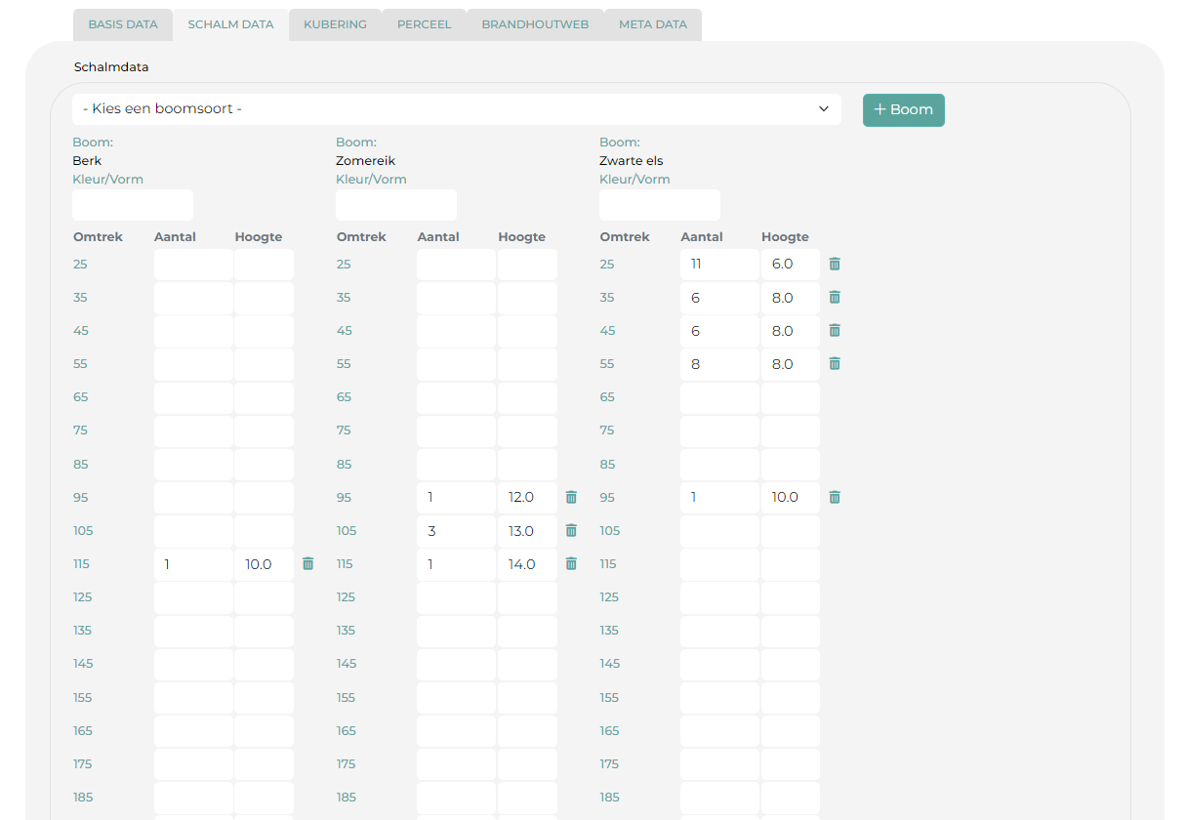Show the Meta Data tab
Image resolution: width=1188 pixels, height=820 pixels.
[x=653, y=24]
